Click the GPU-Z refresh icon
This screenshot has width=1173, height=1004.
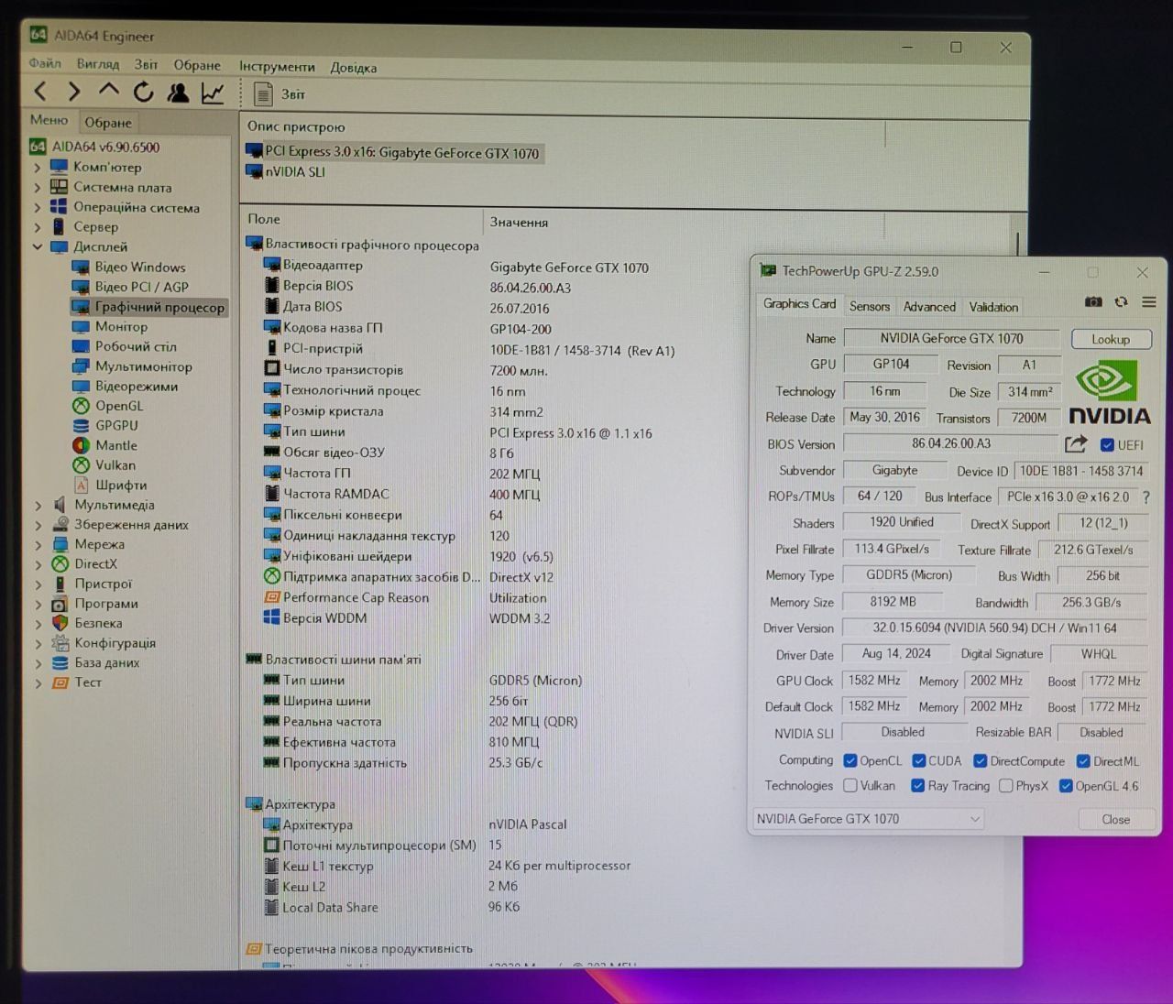[1121, 302]
